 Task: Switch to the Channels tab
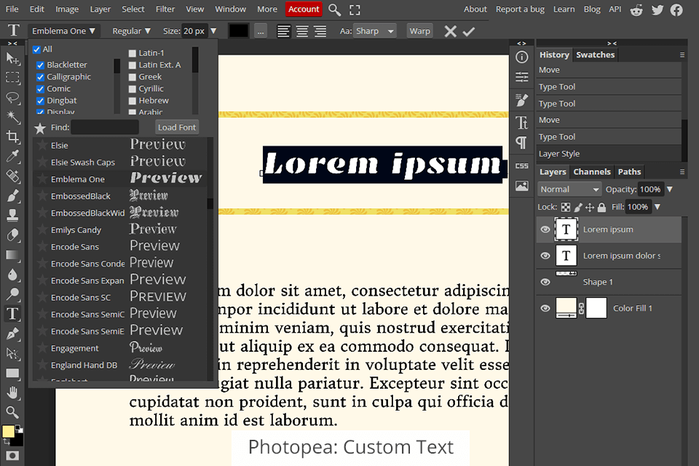click(592, 172)
